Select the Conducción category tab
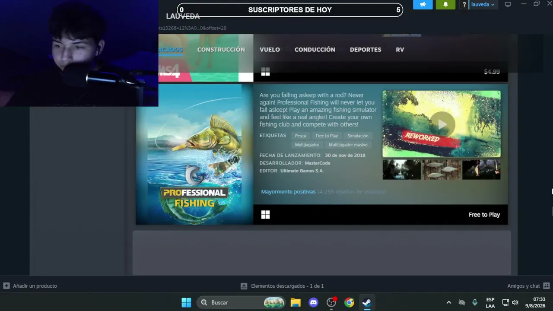This screenshot has width=553, height=311. pyautogui.click(x=315, y=50)
